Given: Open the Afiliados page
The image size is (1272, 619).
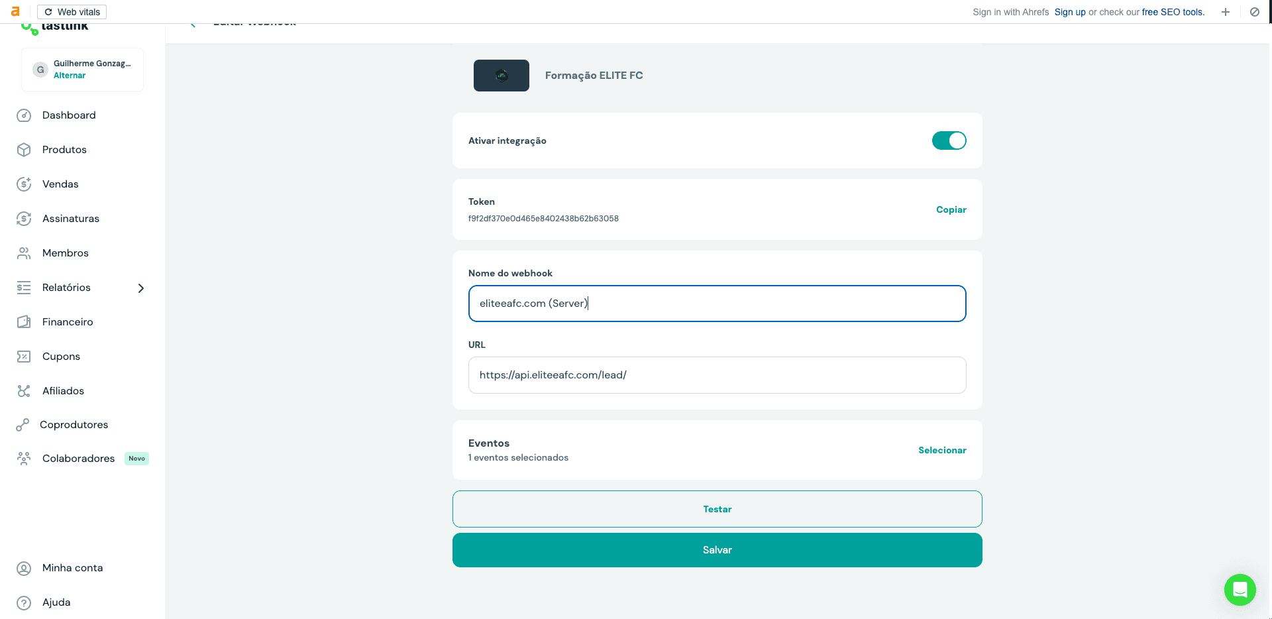Looking at the screenshot, I should (63, 391).
